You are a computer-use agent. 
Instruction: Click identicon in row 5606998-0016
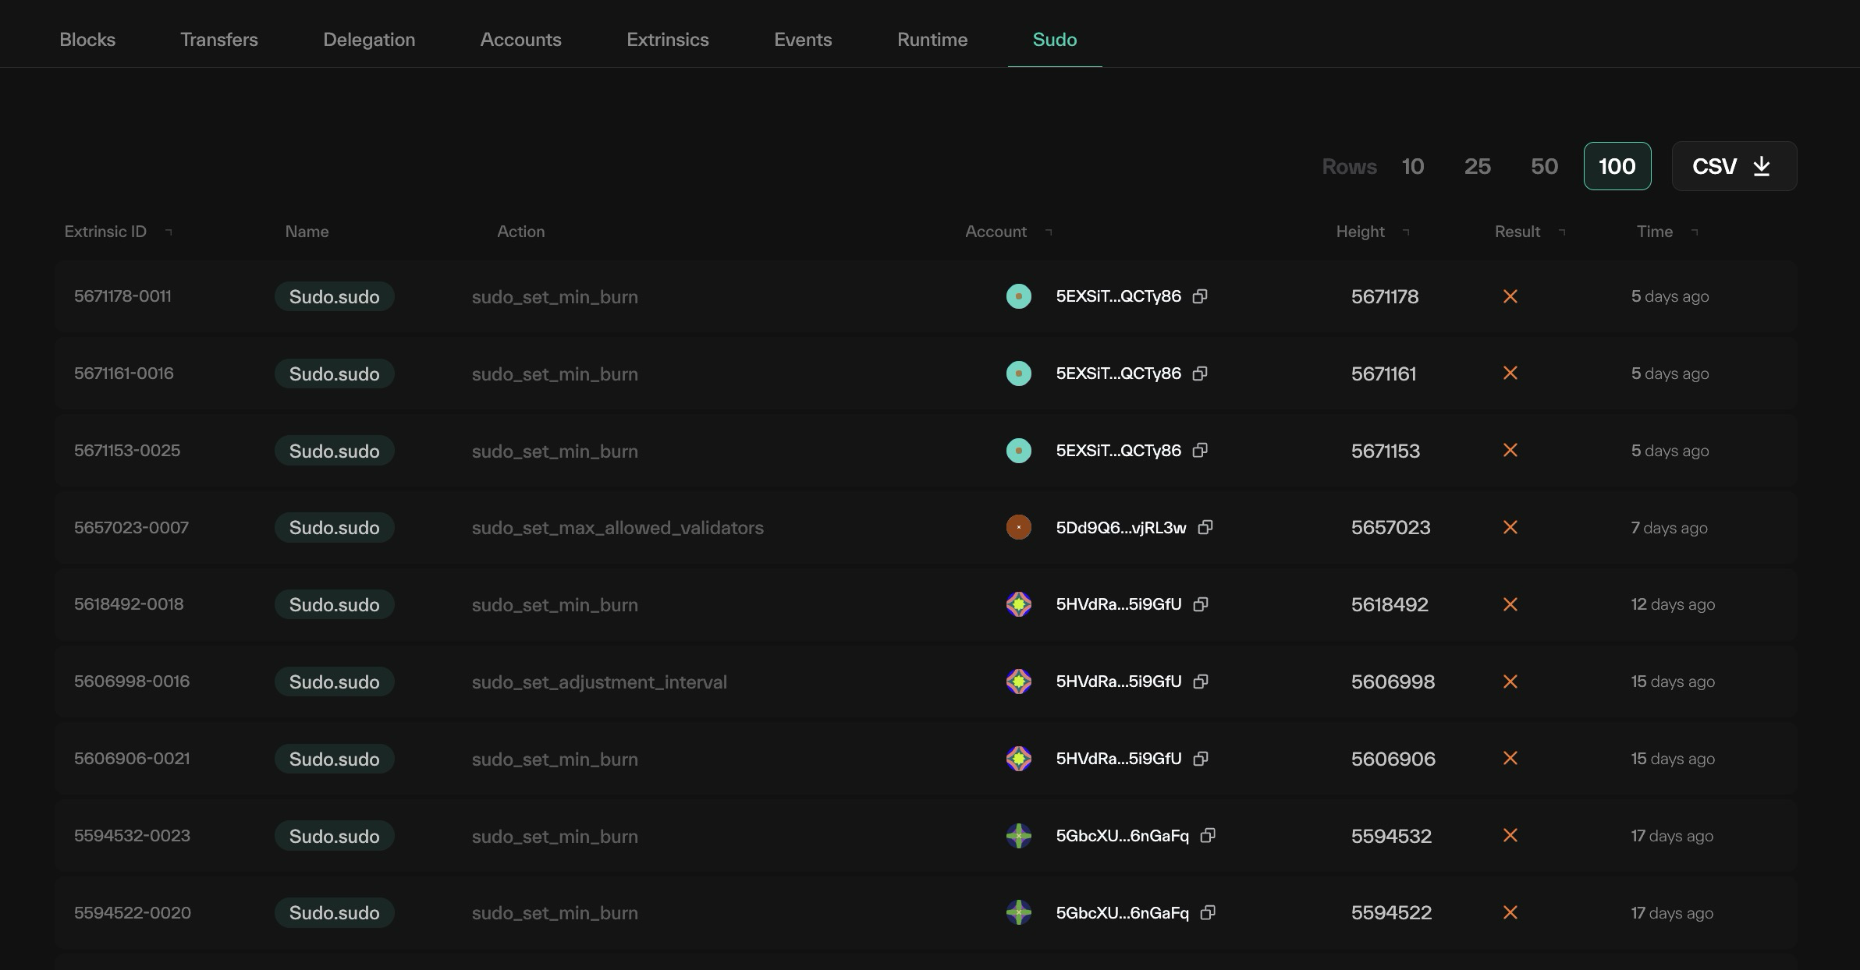point(1018,681)
